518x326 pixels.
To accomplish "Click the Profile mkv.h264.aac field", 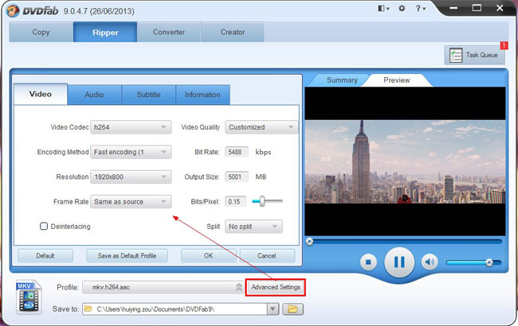I will [x=163, y=287].
